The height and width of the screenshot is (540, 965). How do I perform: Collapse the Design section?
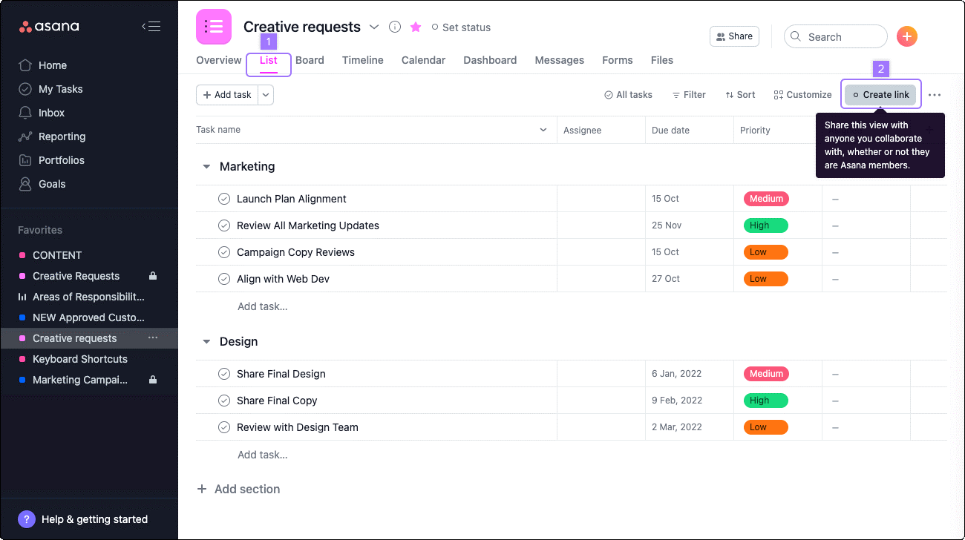(x=206, y=342)
